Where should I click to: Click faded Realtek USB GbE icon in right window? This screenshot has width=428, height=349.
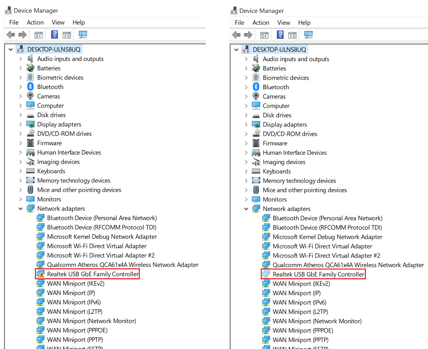tap(266, 274)
